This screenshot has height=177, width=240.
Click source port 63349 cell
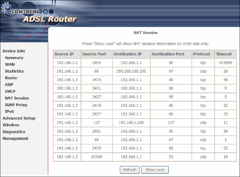click(x=97, y=157)
